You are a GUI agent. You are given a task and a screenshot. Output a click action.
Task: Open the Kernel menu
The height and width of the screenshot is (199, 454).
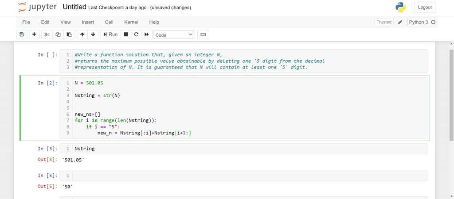(131, 22)
